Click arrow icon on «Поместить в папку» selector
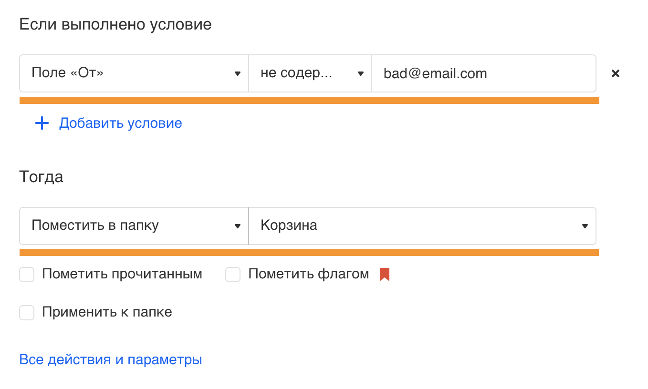This screenshot has width=648, height=389. 237,226
